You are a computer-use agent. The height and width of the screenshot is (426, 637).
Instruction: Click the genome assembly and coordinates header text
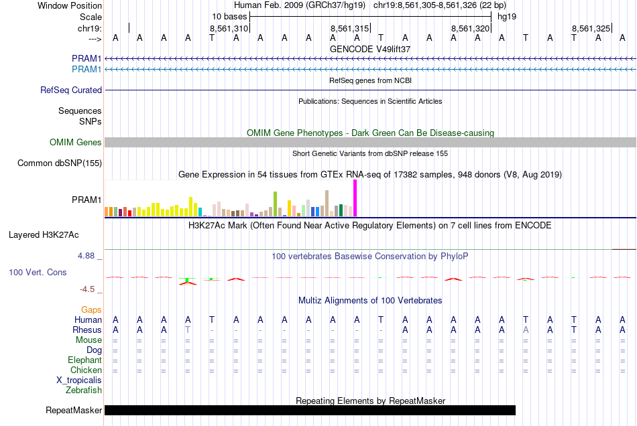point(370,5)
